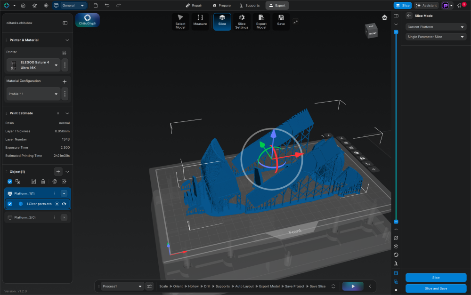Click the Save toolbar icon
The height and width of the screenshot is (295, 471).
coord(281,22)
